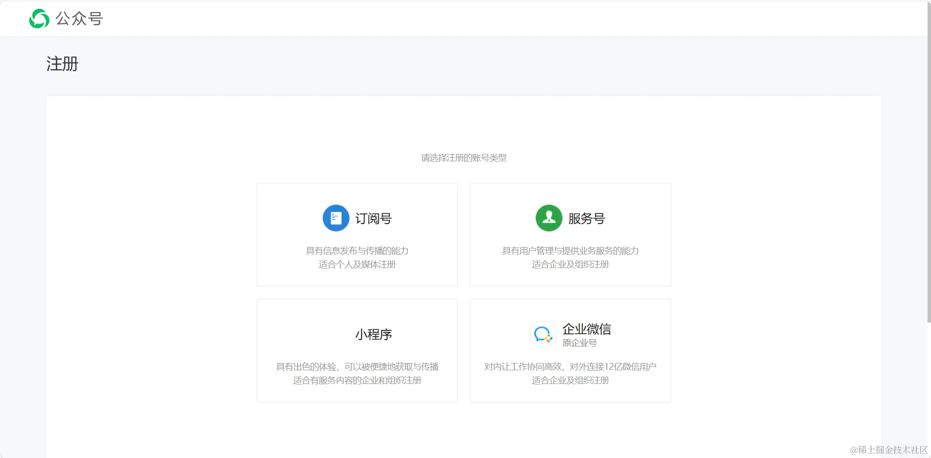This screenshot has width=931, height=458.
Task: Click the 请选择注册的账号类型 prompt text
Action: click(x=464, y=158)
